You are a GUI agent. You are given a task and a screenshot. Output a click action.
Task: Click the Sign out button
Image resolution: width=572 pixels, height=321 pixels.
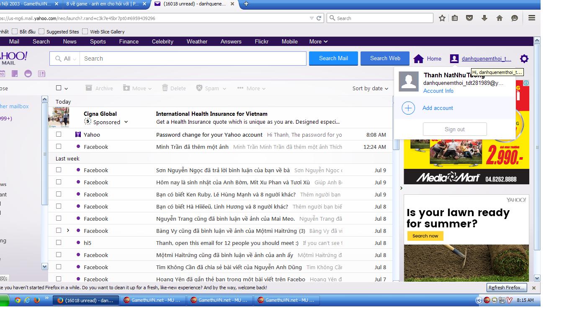[x=455, y=129]
